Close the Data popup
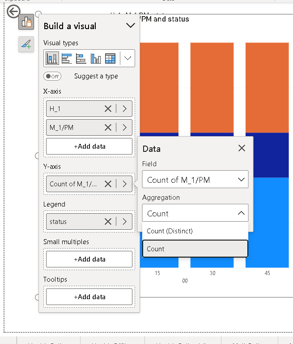 tap(242, 148)
